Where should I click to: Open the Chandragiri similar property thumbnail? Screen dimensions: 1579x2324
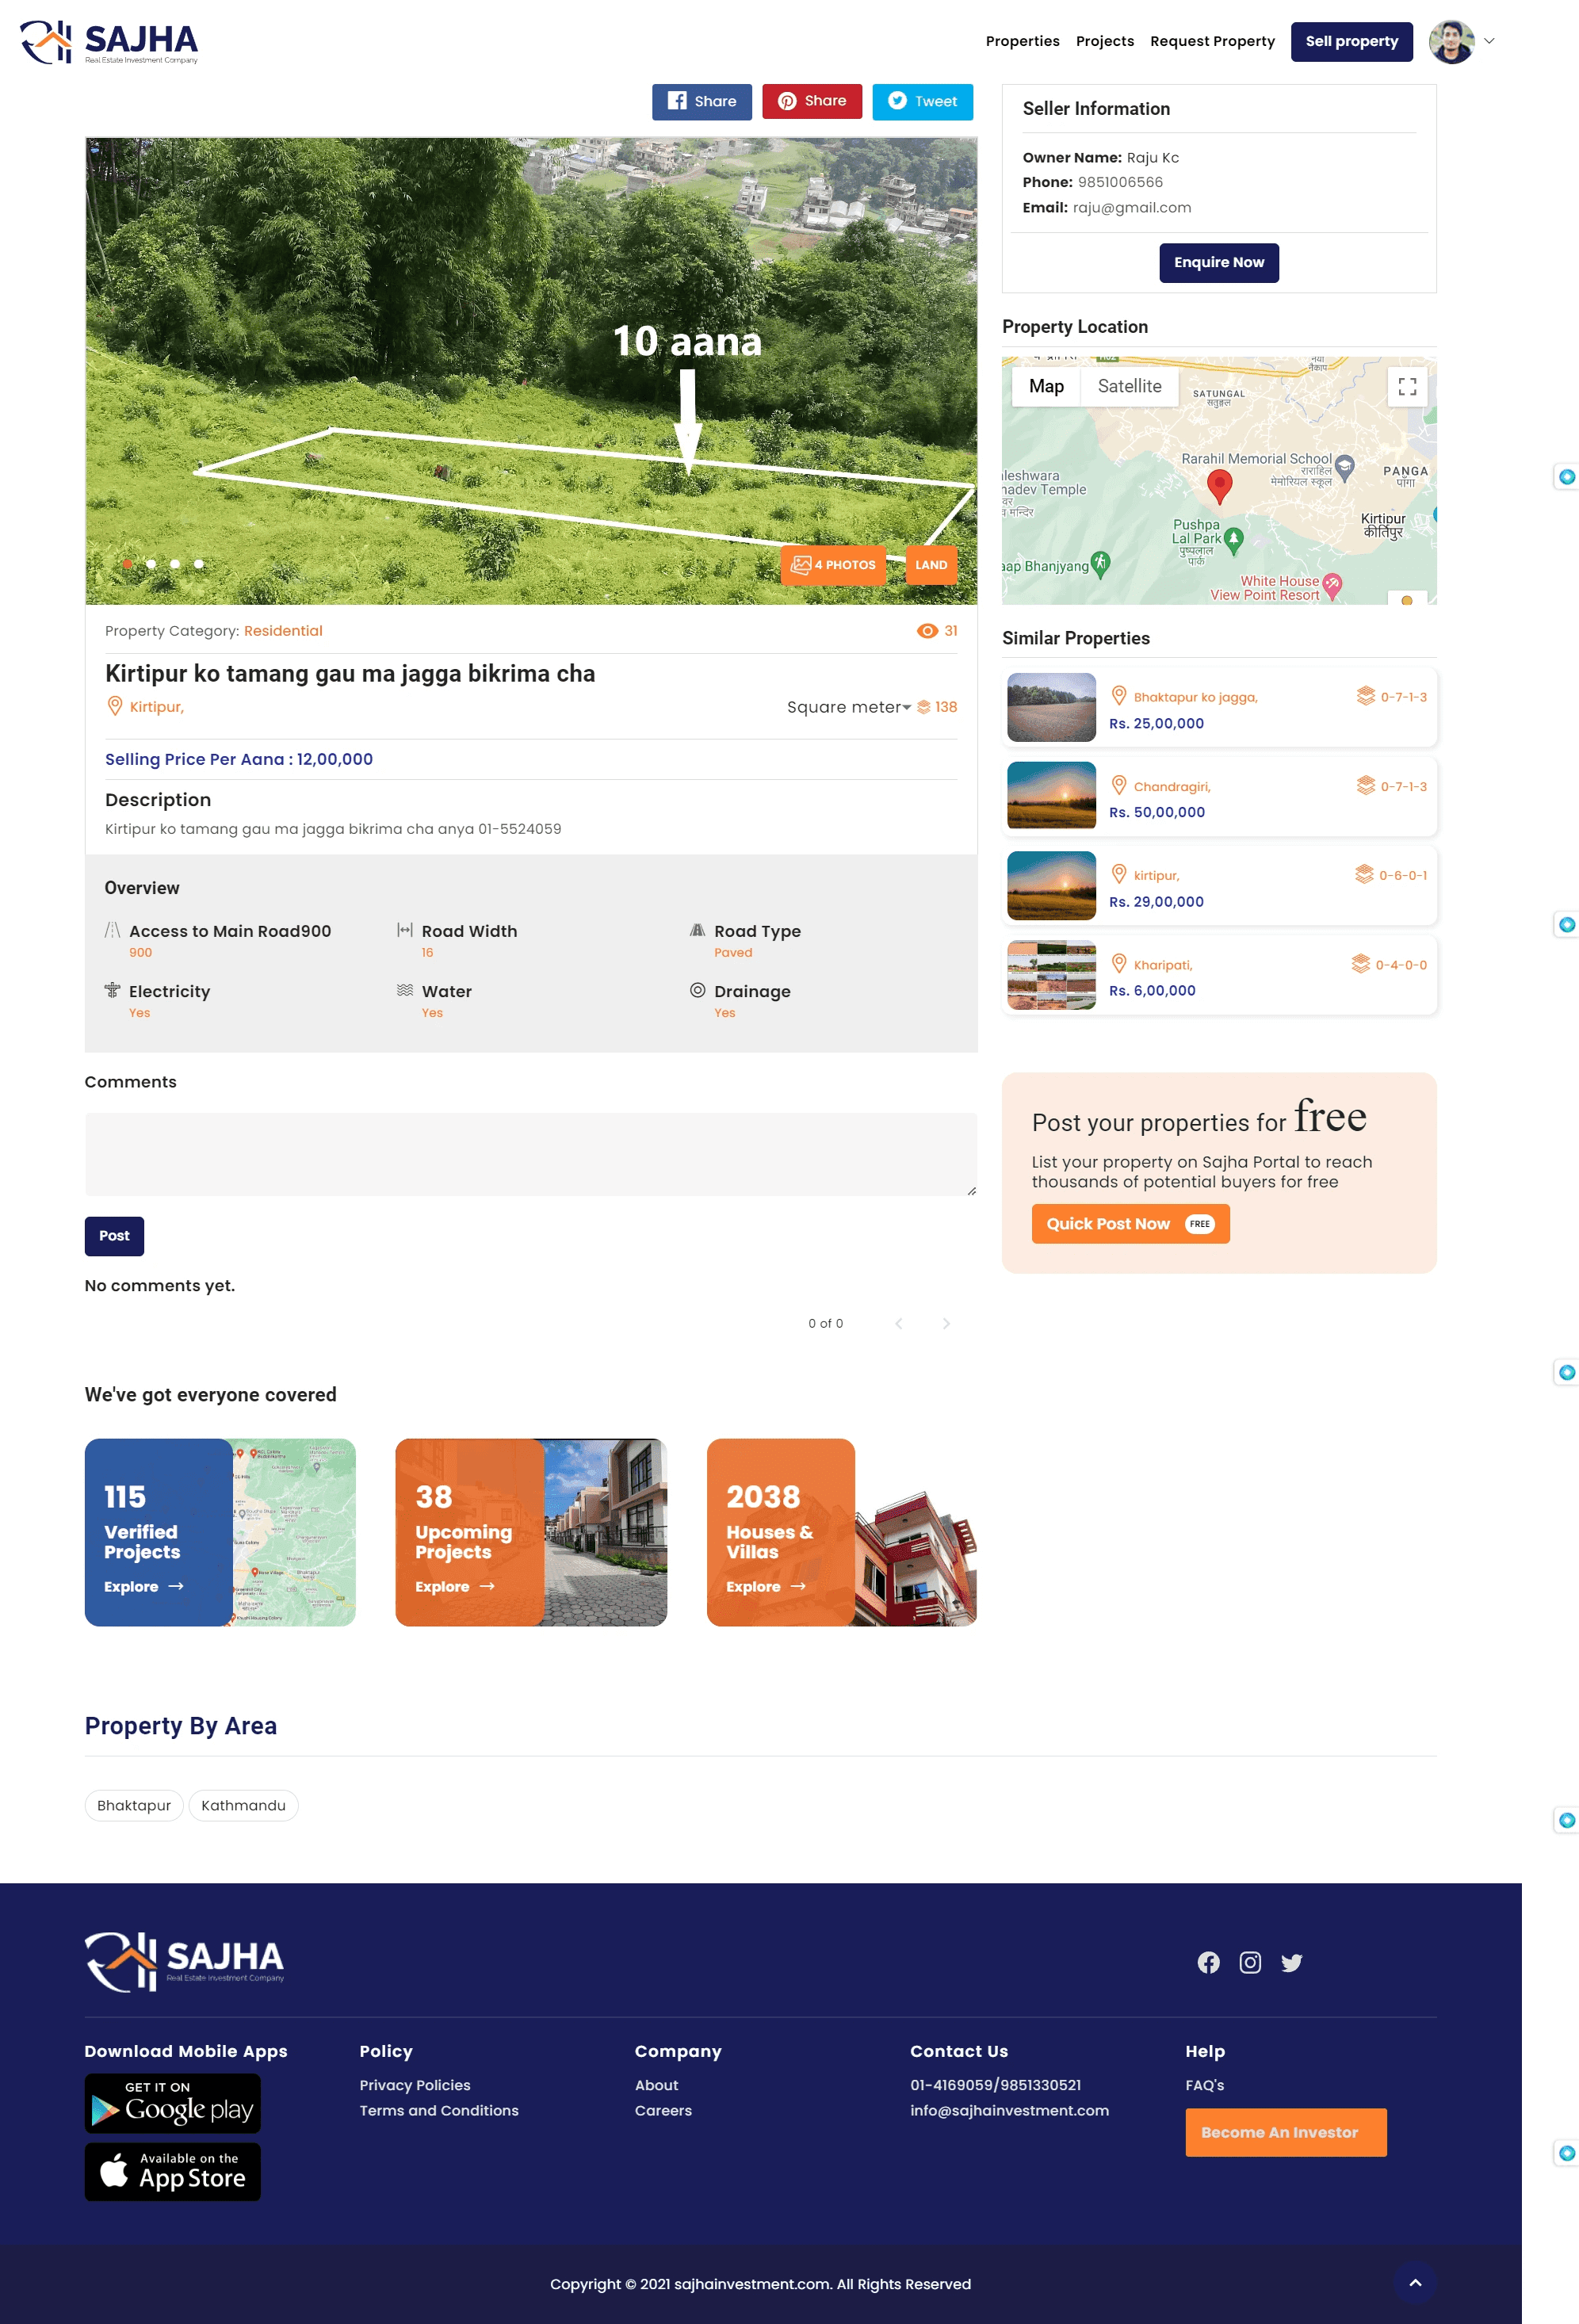[1050, 796]
